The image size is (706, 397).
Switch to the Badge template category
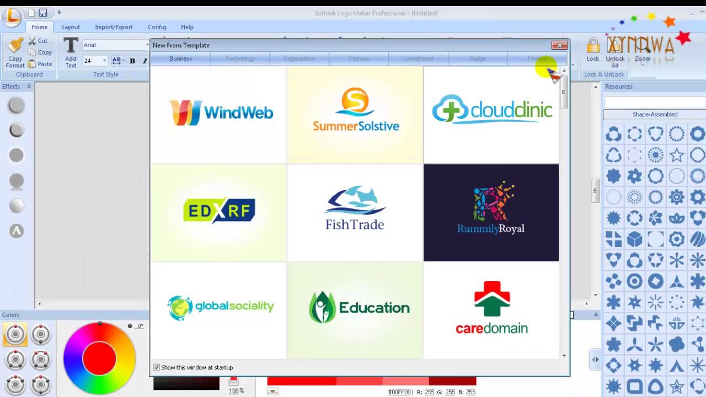478,58
